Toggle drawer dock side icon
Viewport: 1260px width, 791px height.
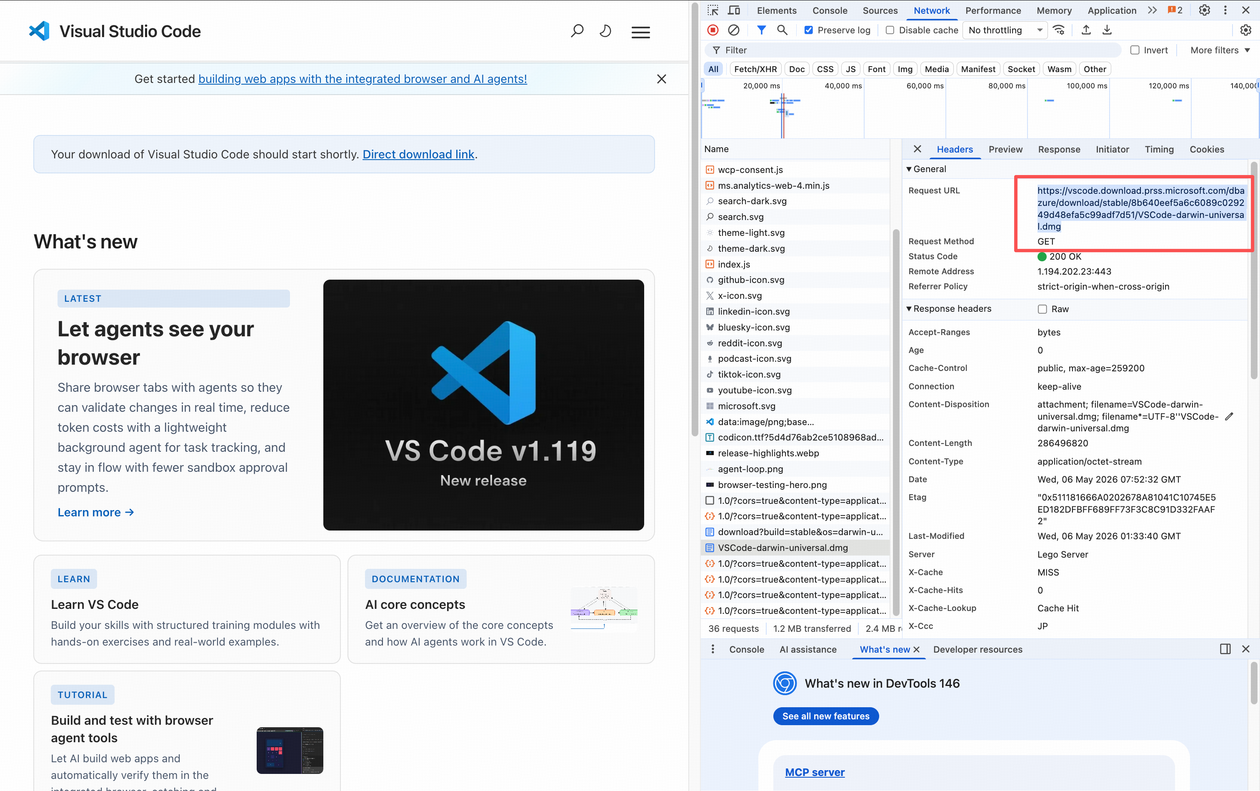point(1225,649)
